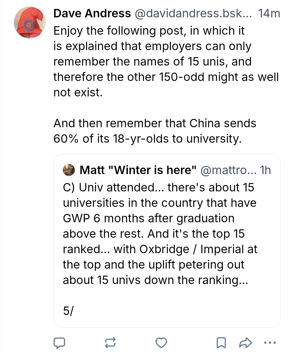The image size is (292, 352).
Task: Click the "ranked... with Oxbridge / Imperial" line
Action: click(x=160, y=249)
